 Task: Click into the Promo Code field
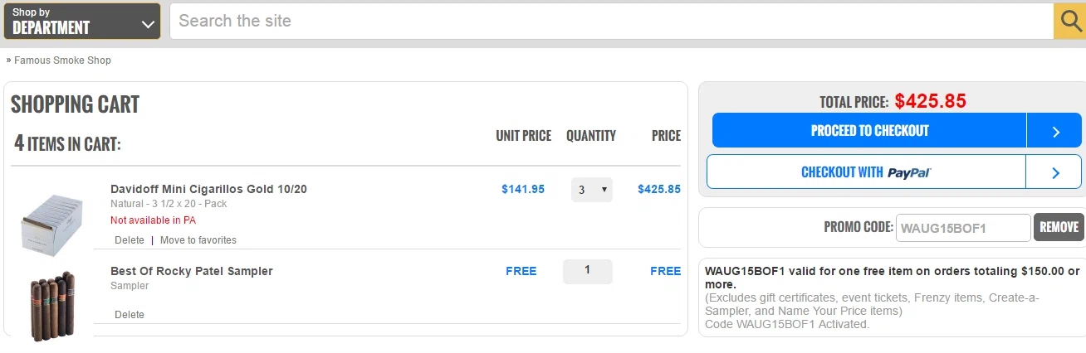[x=963, y=228]
